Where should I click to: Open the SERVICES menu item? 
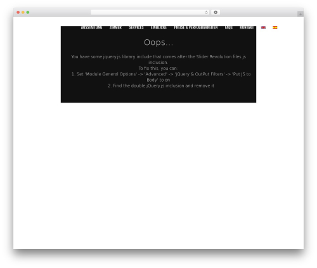click(x=136, y=27)
